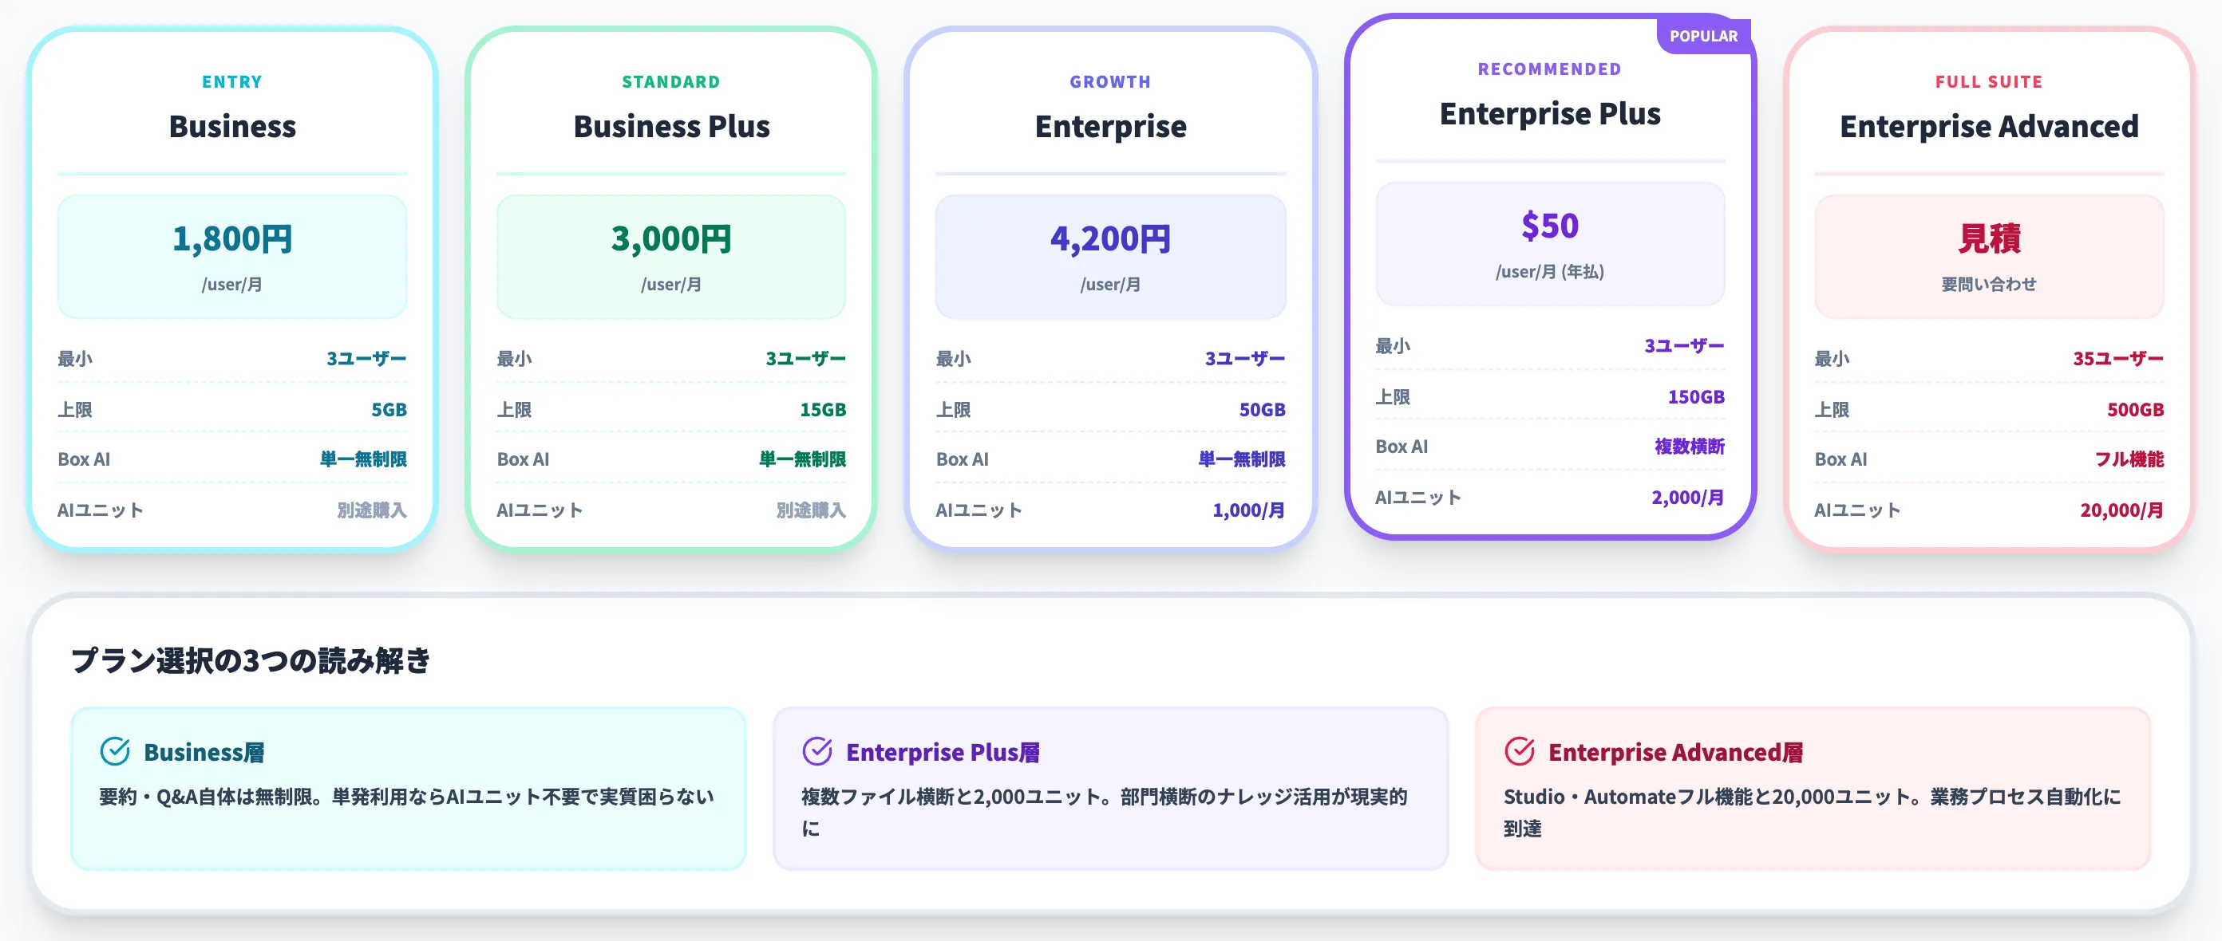Open the Business層 summary card
2222x941 pixels.
(x=408, y=789)
